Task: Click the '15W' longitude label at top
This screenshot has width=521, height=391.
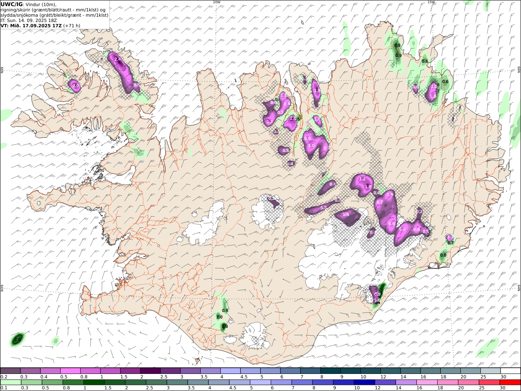Action: (431, 2)
